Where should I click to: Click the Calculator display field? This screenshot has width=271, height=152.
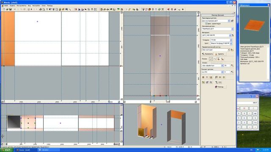pos(247,103)
